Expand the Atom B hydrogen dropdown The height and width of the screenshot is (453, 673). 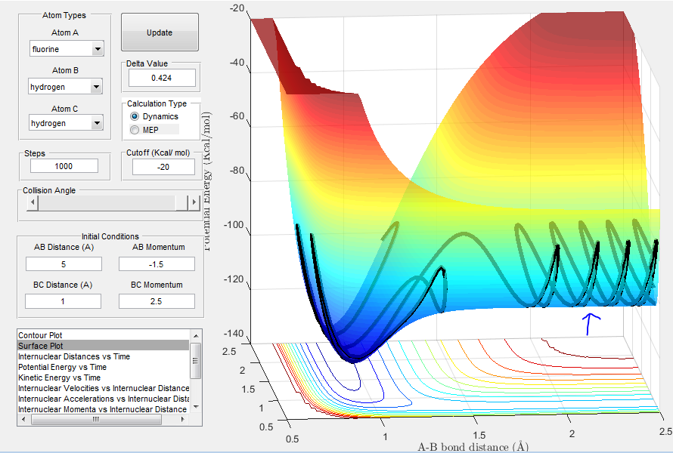click(x=65, y=87)
